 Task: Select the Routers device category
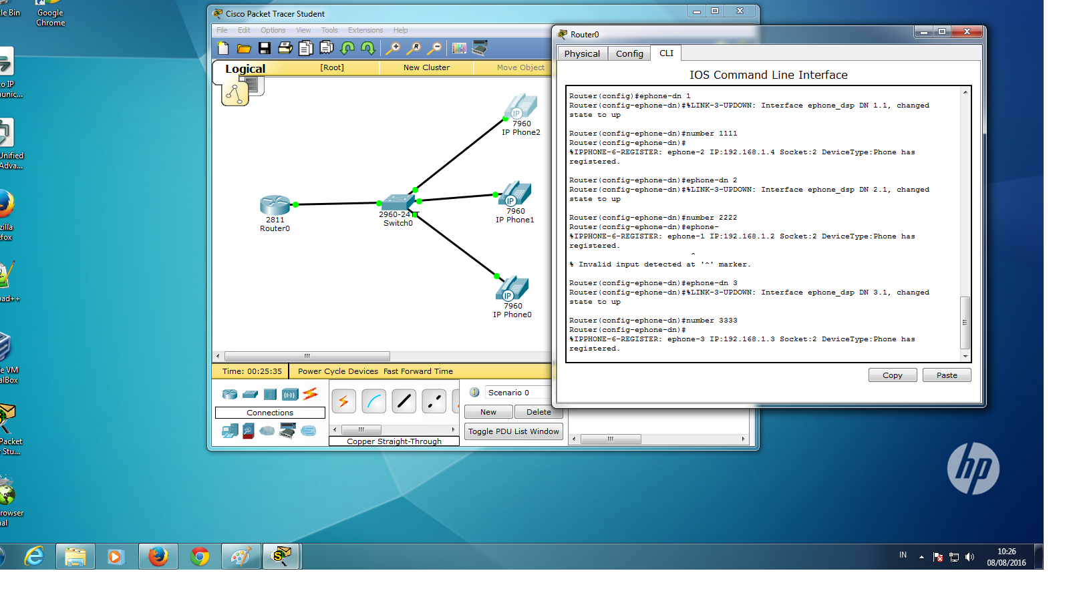[230, 394]
